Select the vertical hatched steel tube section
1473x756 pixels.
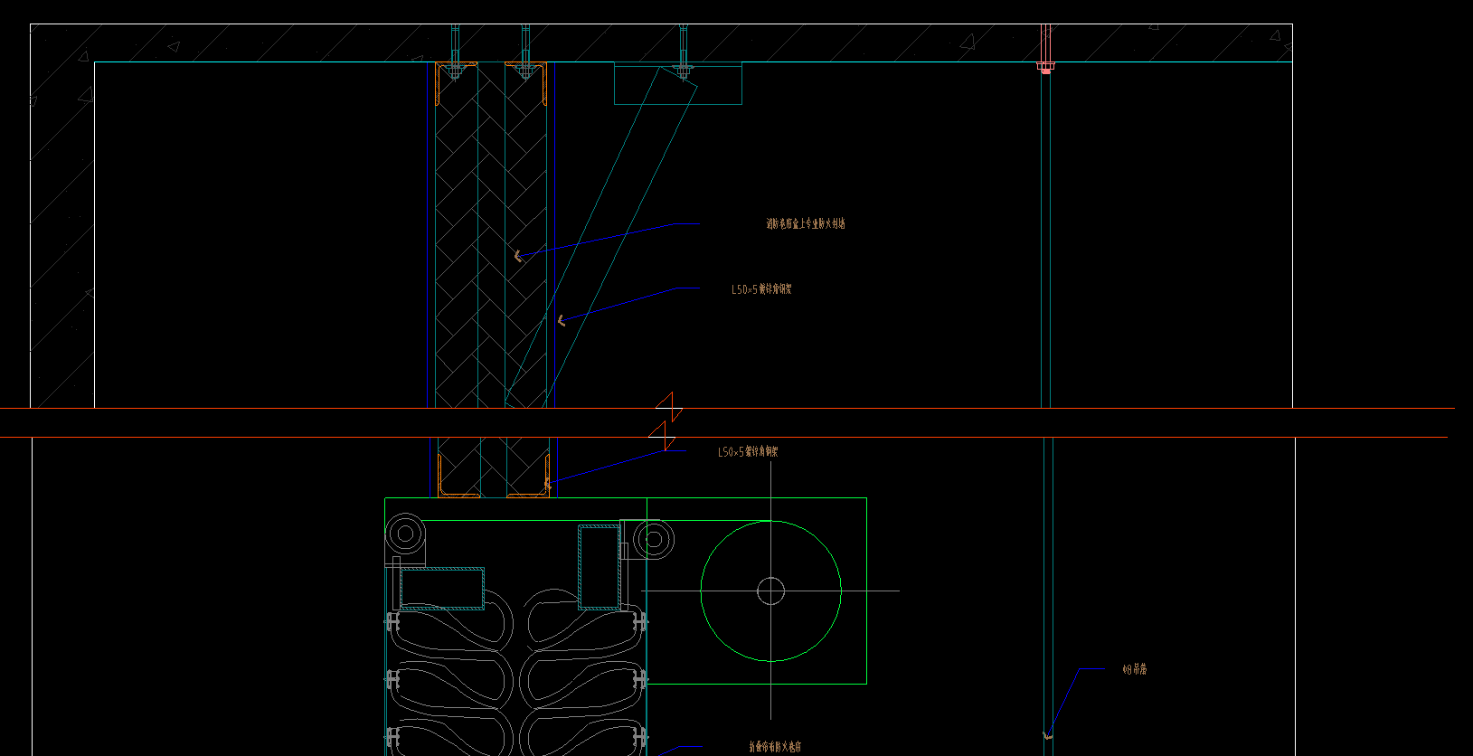tap(600, 566)
